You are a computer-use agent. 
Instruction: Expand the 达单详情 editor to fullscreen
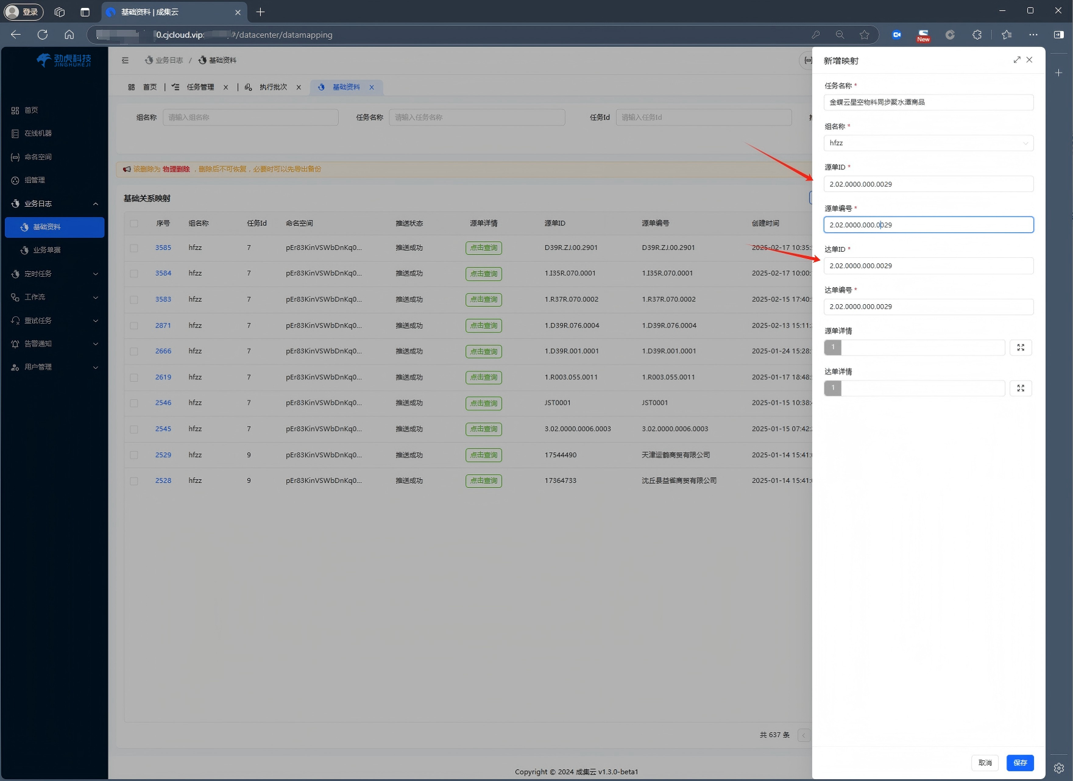pyautogui.click(x=1021, y=388)
